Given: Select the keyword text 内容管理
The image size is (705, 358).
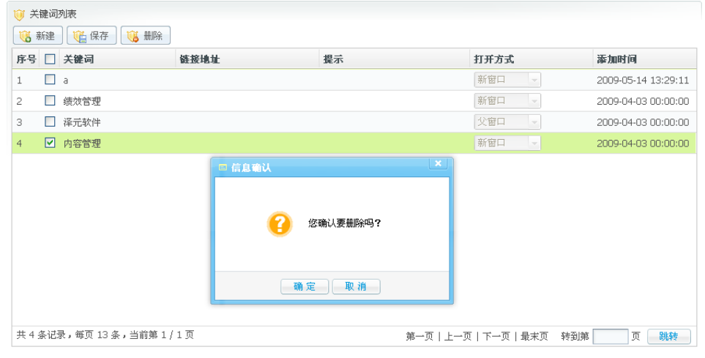Looking at the screenshot, I should coord(82,143).
